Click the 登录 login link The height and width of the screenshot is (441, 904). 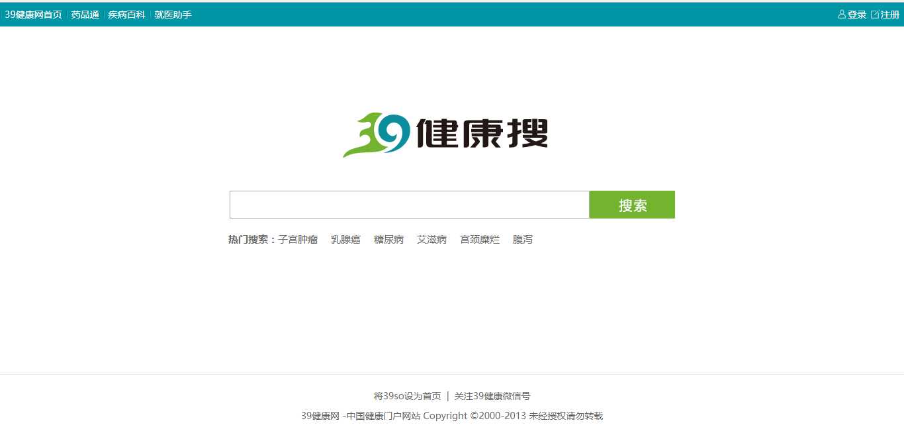click(857, 15)
